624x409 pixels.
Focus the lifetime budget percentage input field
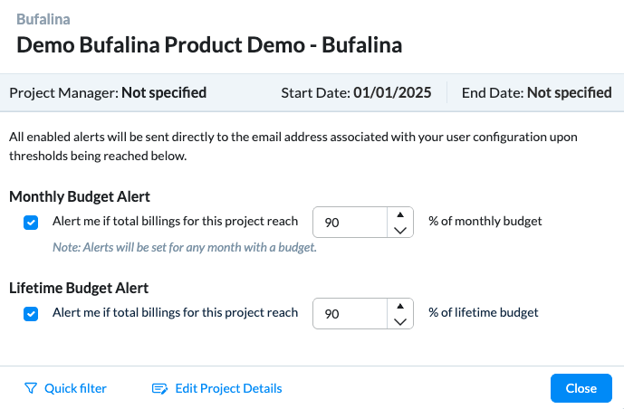click(x=350, y=314)
